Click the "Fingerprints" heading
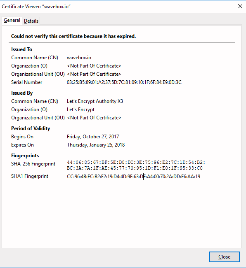Image resolution: width=246 pixels, height=268 pixels. (25, 156)
